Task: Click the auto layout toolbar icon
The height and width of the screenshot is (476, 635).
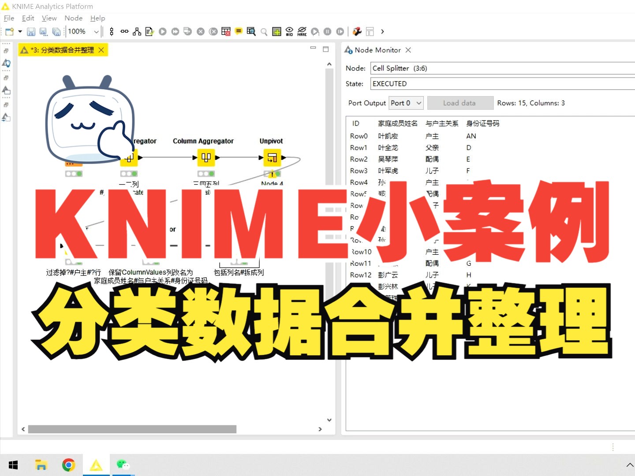Action: (137, 31)
